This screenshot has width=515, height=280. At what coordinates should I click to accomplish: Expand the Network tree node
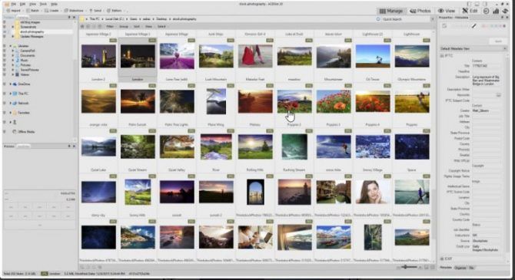[11, 104]
